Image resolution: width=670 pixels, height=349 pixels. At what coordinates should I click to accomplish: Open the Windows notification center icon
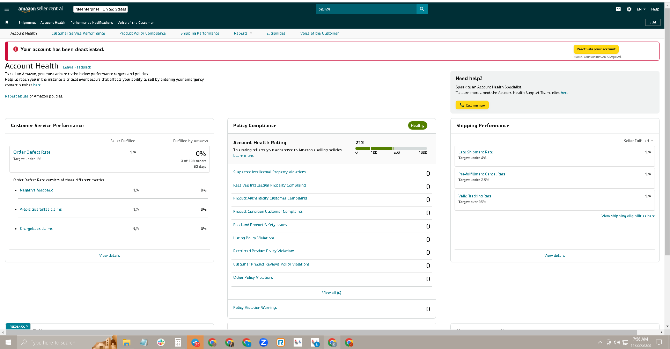click(x=659, y=342)
